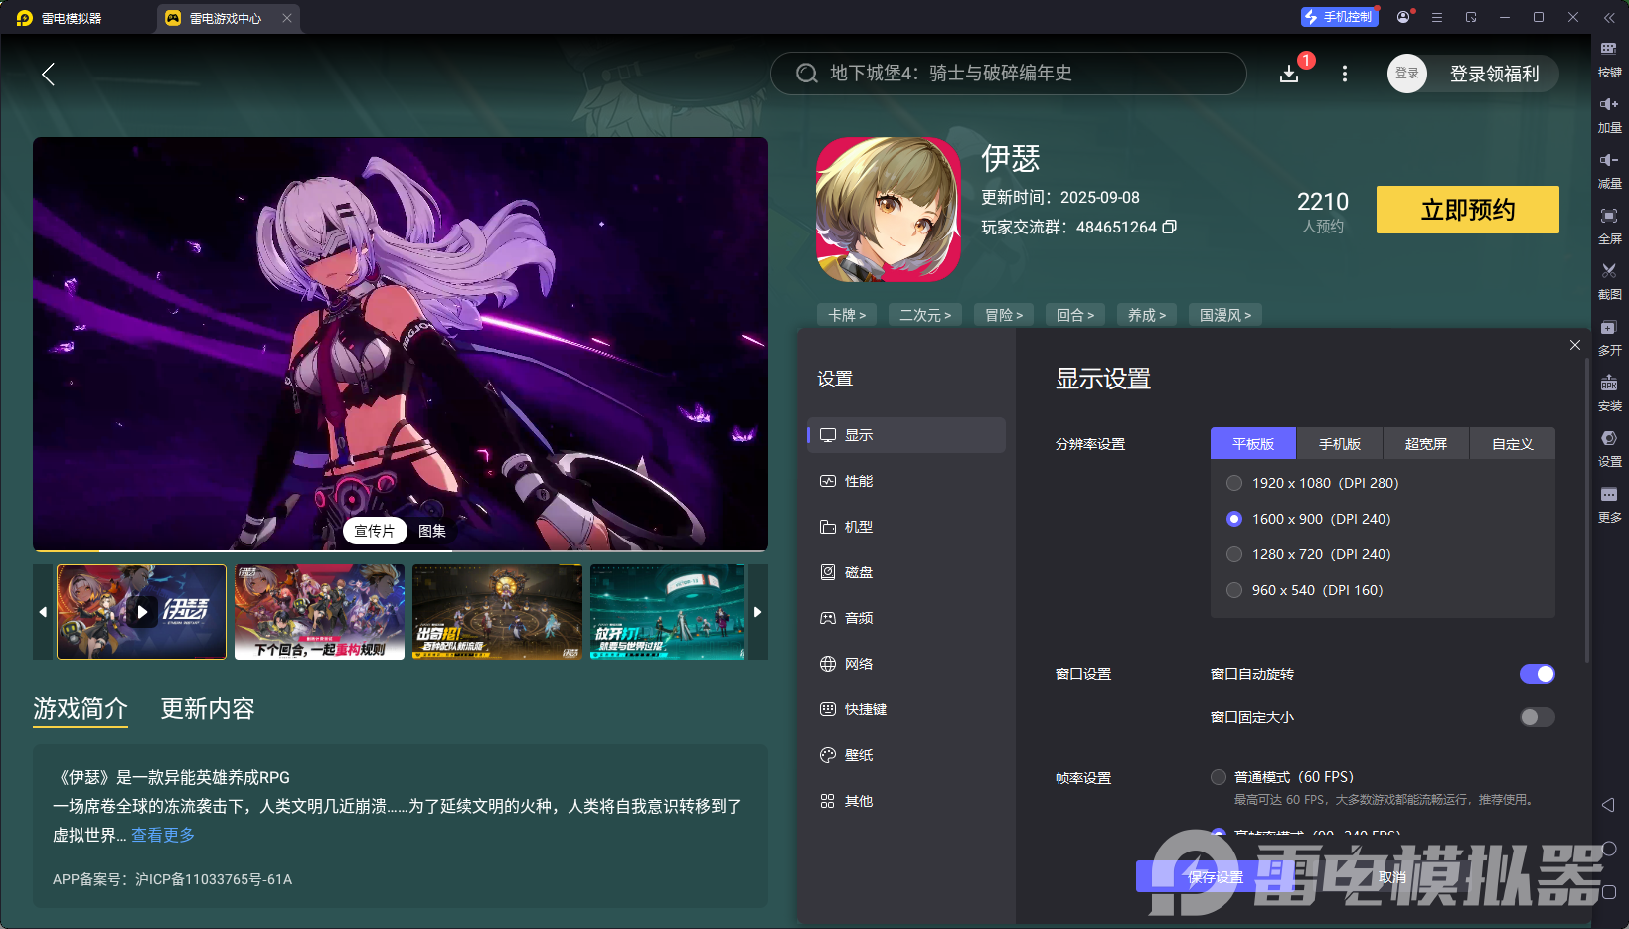The width and height of the screenshot is (1629, 929).
Task: Show previous thumbnails with left arrow
Action: (43, 612)
